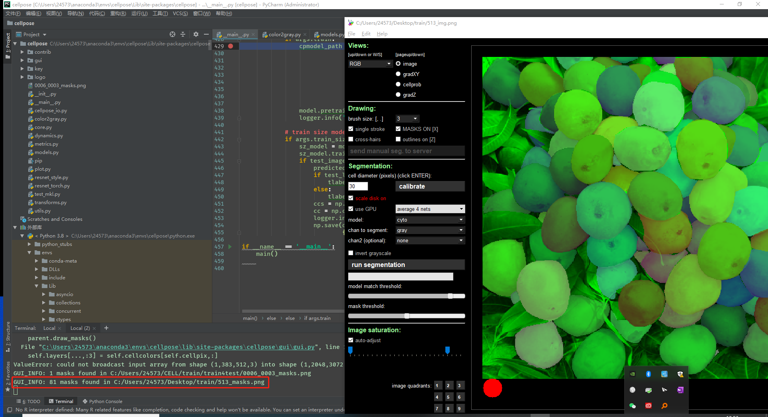
Task: Select the gradXY view radio button
Action: click(398, 74)
